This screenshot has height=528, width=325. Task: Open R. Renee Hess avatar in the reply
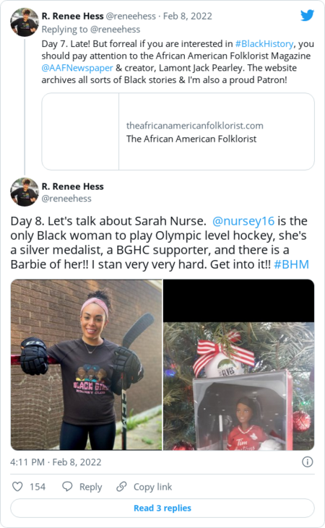pyautogui.click(x=25, y=22)
